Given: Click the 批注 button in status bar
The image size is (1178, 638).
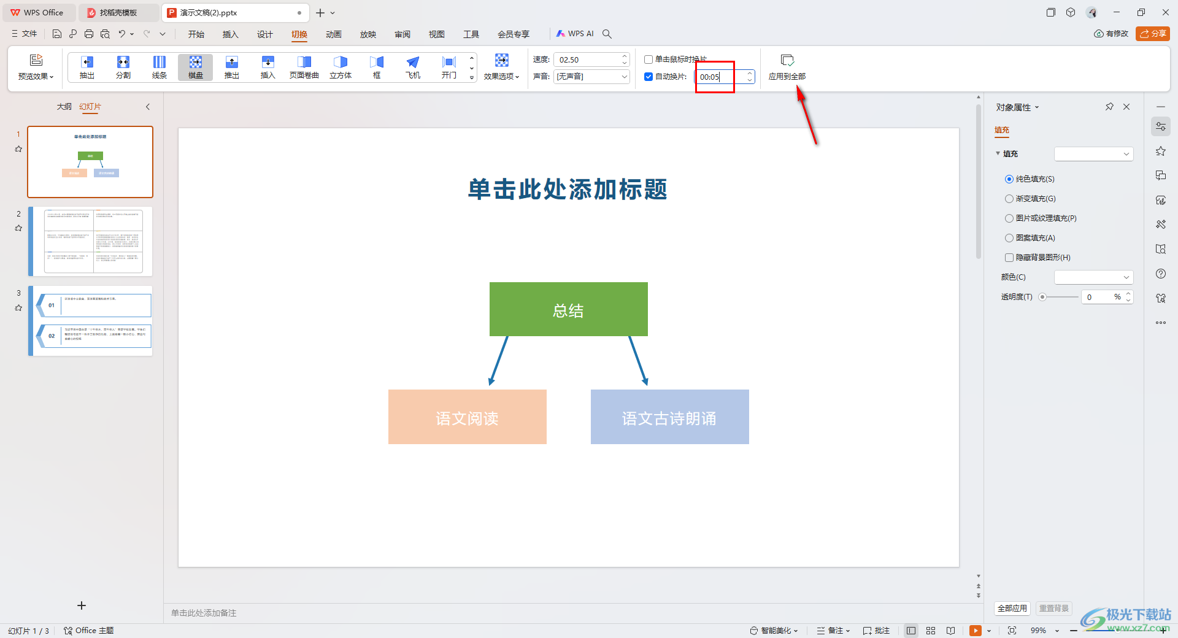Looking at the screenshot, I should click(x=876, y=631).
